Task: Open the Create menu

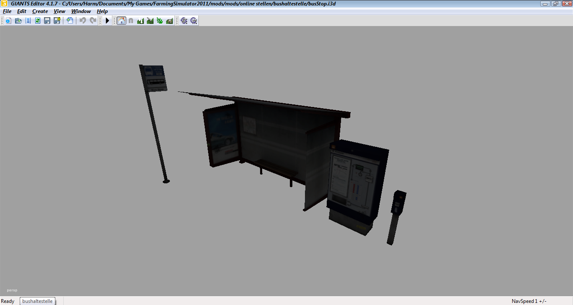Action: click(x=40, y=11)
